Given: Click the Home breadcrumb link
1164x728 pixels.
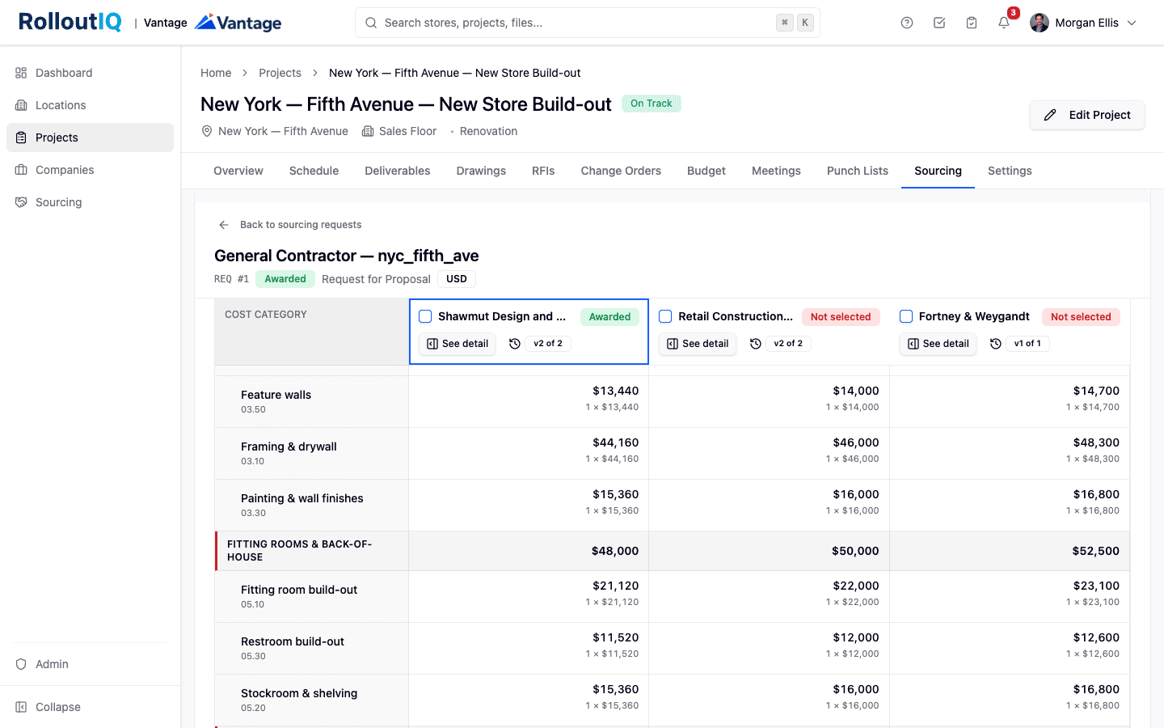Looking at the screenshot, I should (x=216, y=73).
